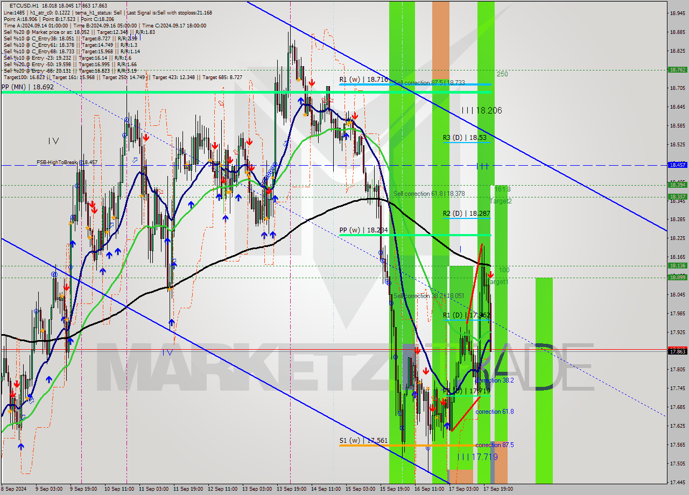689x495 pixels.
Task: Select the 'R3 (D) | 18.53' label
Action: coord(465,138)
